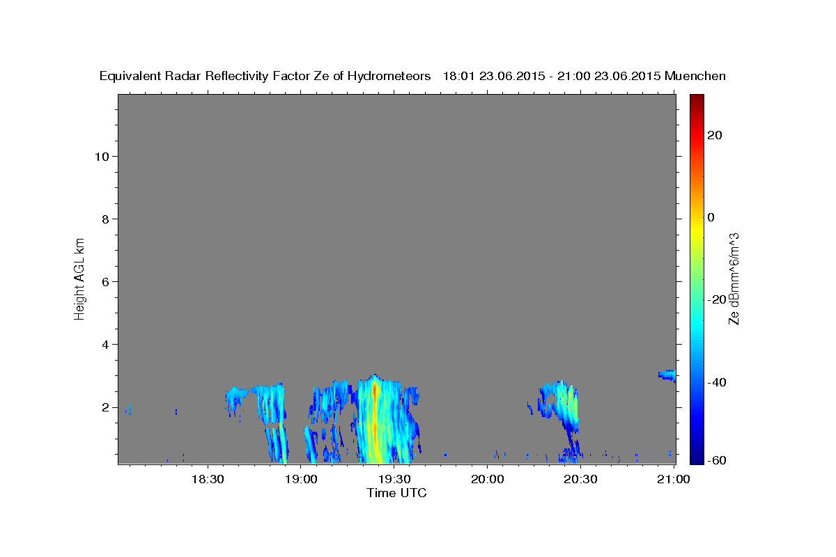Click the colorbar label "-20"
This screenshot has height=557, width=836.
[718, 299]
